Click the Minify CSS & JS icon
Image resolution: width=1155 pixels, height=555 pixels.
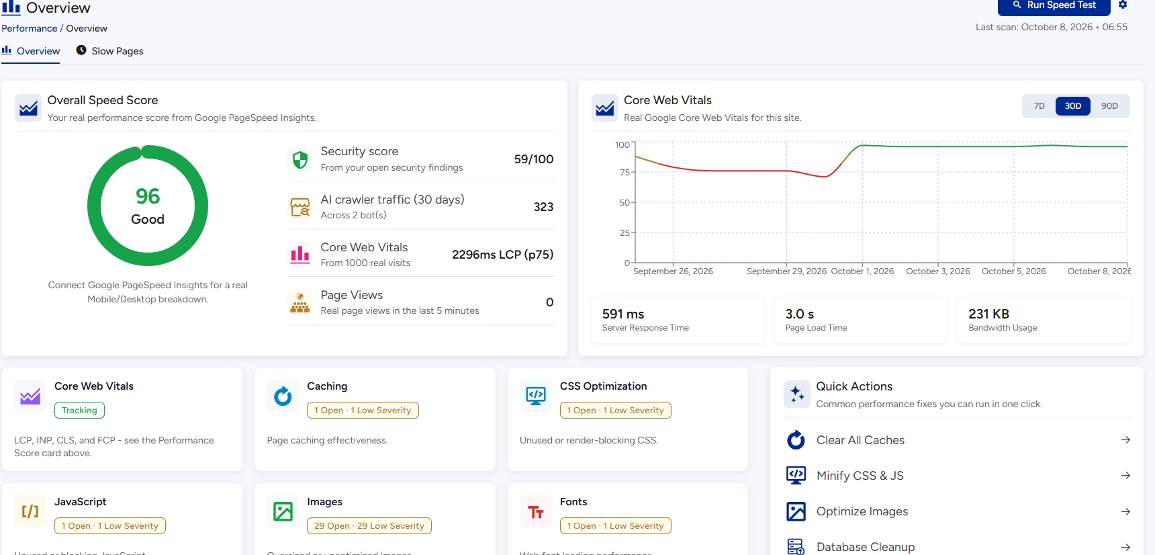coord(796,476)
